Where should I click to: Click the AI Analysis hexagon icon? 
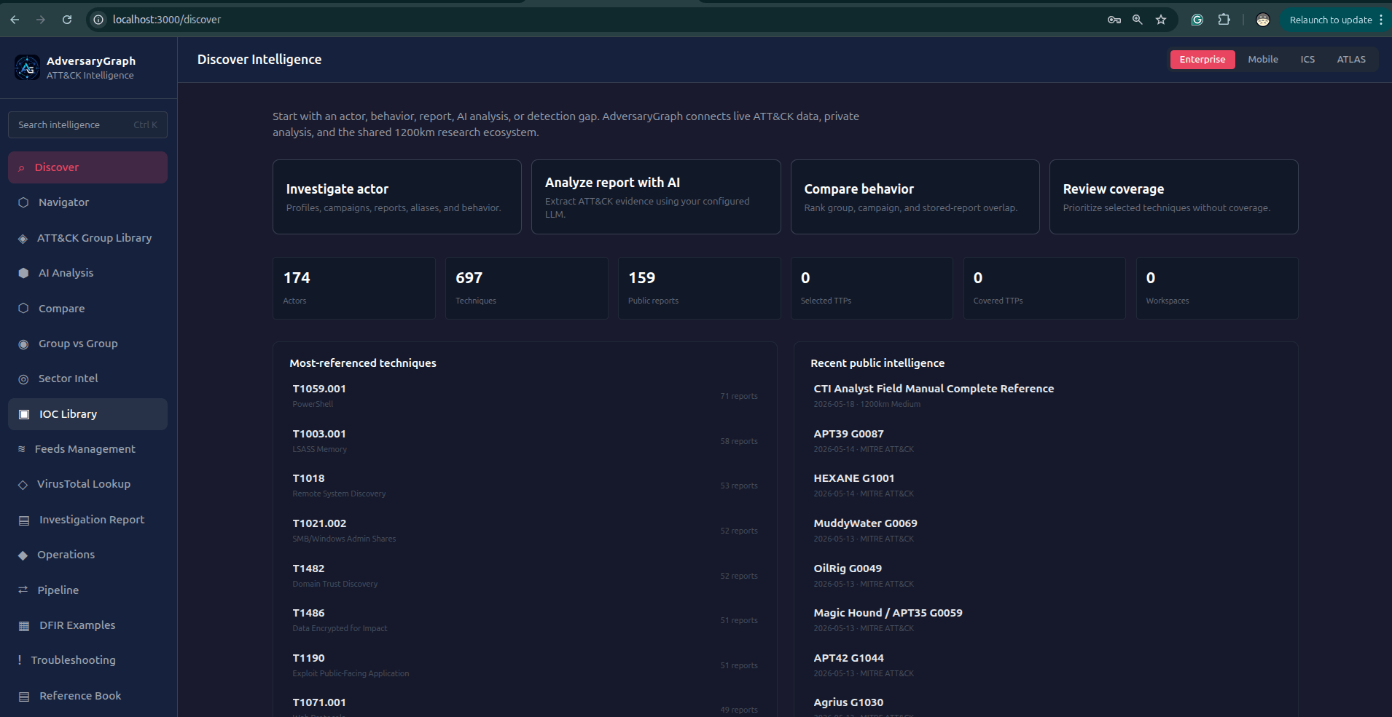pyautogui.click(x=23, y=273)
